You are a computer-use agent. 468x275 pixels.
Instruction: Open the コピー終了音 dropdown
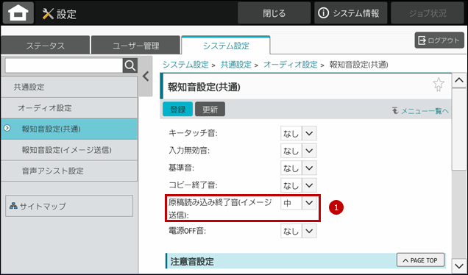pos(299,185)
